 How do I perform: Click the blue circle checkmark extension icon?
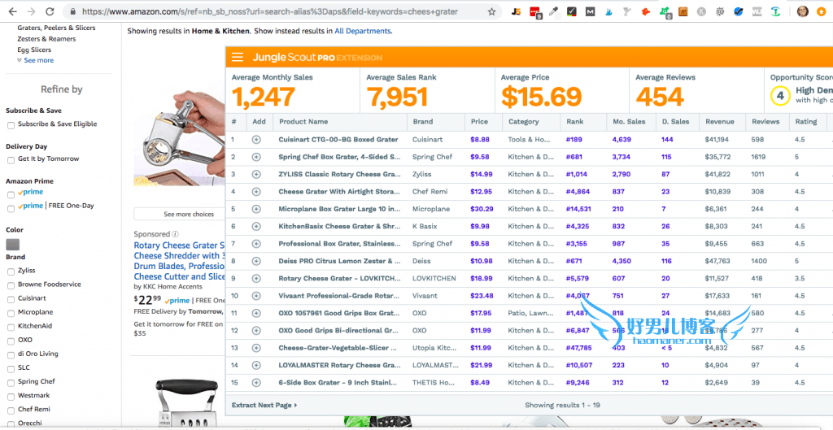pos(739,11)
